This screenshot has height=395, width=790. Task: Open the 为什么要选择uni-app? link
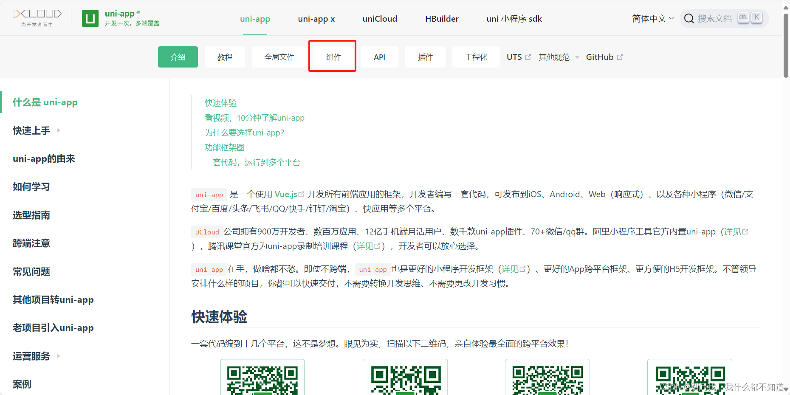click(244, 133)
